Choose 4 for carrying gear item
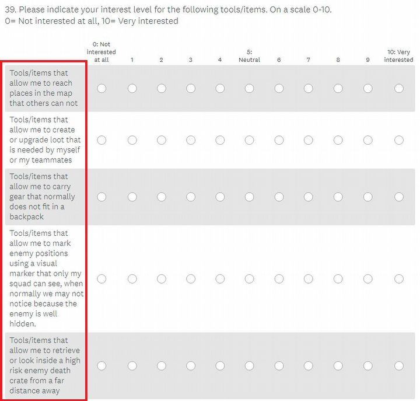The width and height of the screenshot is (420, 401). pos(220,197)
